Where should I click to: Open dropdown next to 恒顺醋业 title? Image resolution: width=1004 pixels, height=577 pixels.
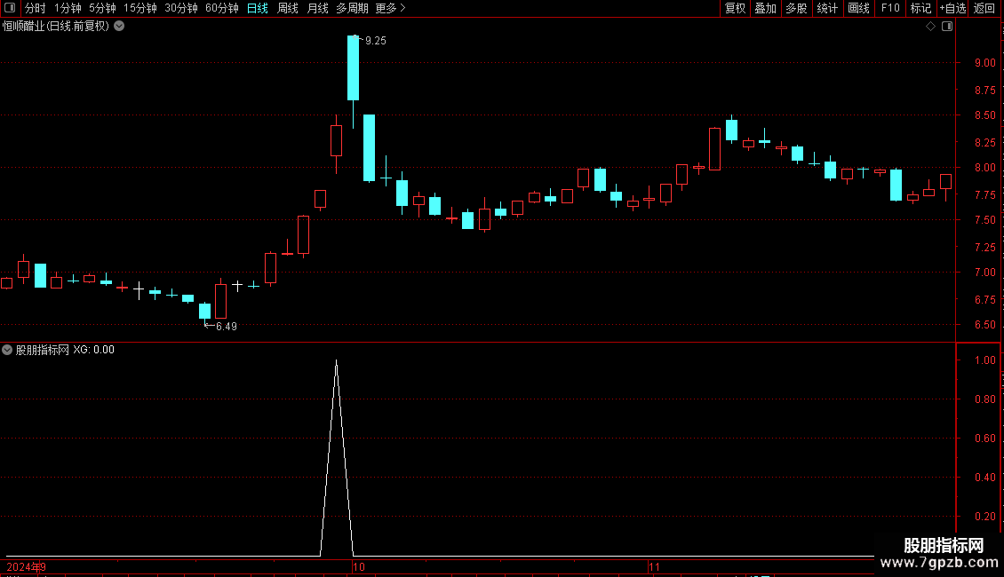point(119,27)
